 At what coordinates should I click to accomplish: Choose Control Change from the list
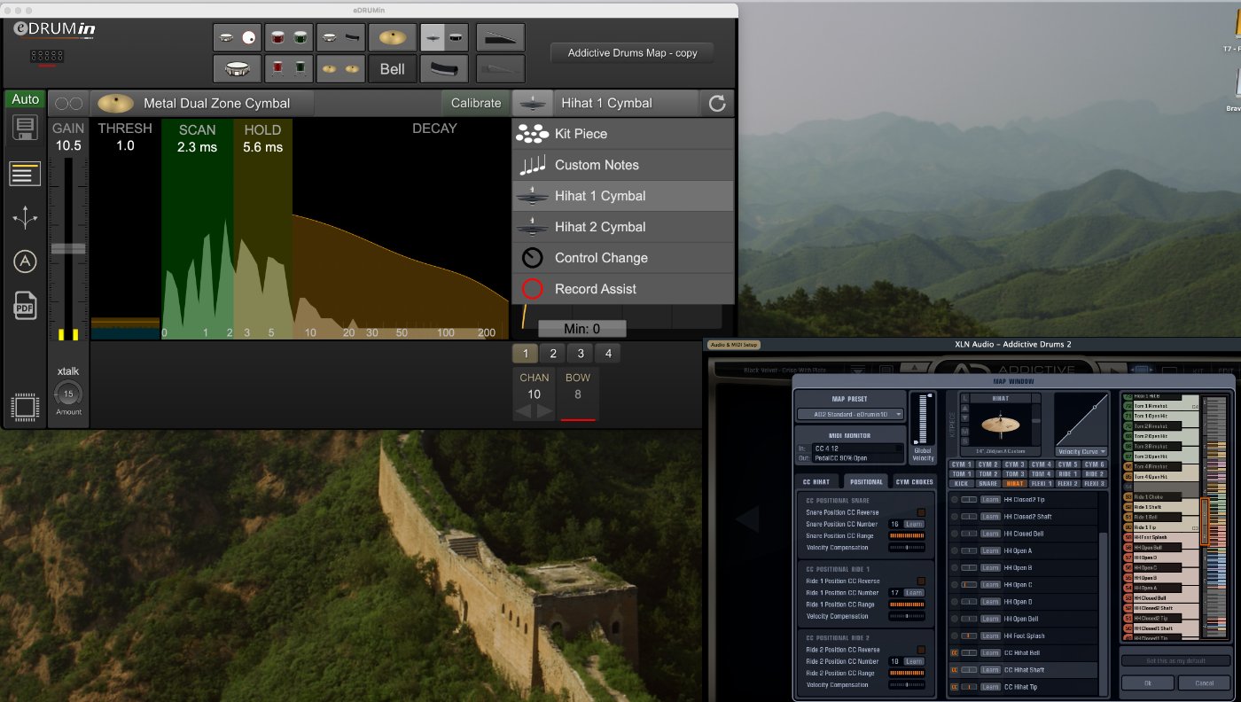[x=623, y=258]
